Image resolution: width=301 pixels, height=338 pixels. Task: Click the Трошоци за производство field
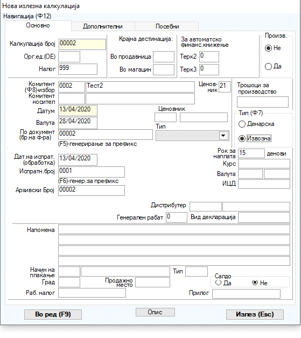pyautogui.click(x=263, y=102)
